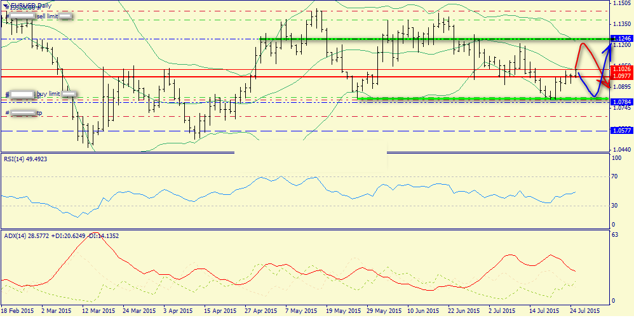This screenshot has width=634, height=318.
Task: Click the small triangle beside EURUSD Daily title
Action: [x=4, y=6]
